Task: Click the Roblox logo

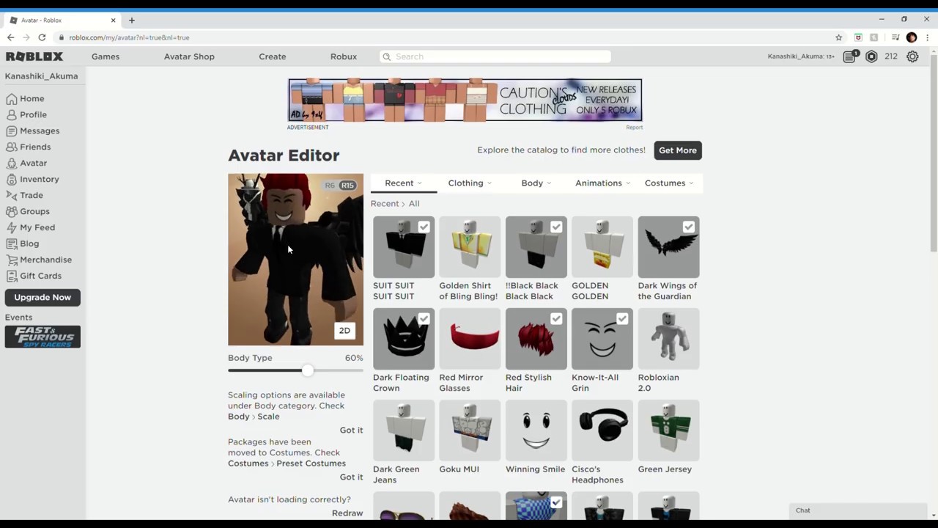Action: 34,56
